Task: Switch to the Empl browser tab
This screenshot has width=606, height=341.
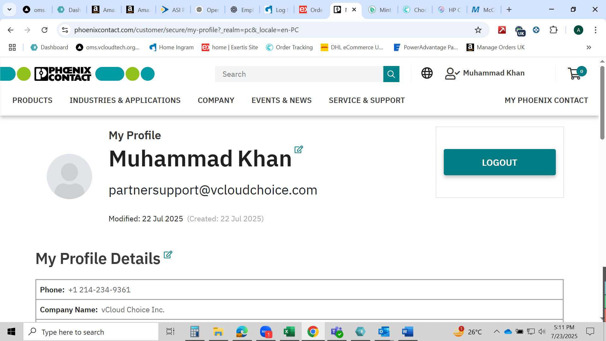Action: click(242, 10)
